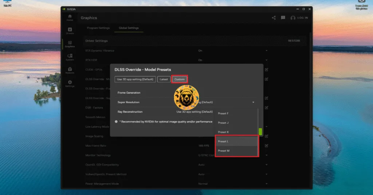Expand the Super Resolution dropdown arrow
This screenshot has height=195, width=373.
[x=254, y=102]
